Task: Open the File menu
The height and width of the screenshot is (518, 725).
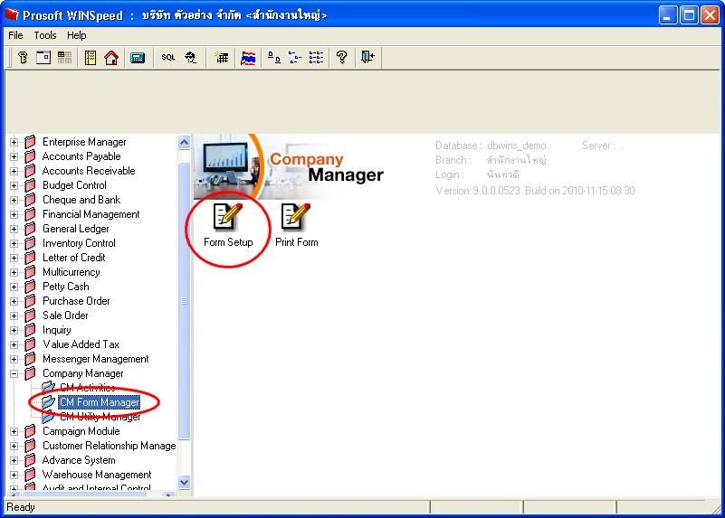Action: [x=15, y=35]
